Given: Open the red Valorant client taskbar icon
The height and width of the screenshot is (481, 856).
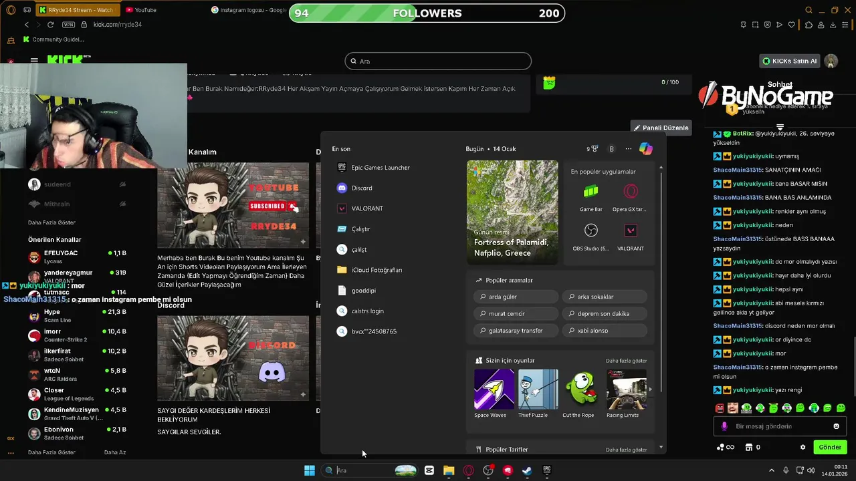Looking at the screenshot, I should pos(508,470).
